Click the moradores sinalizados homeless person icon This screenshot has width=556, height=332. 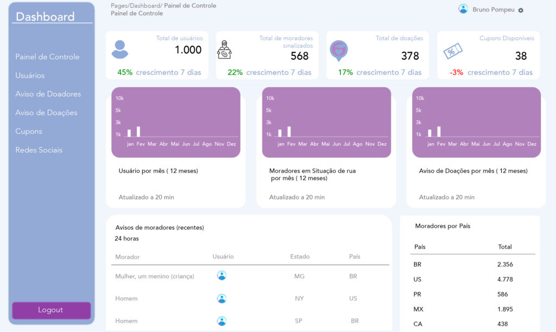pyautogui.click(x=224, y=49)
